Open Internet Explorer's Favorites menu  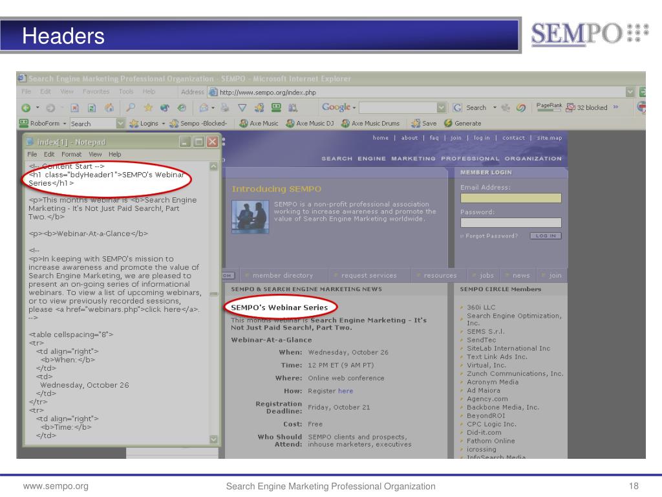tap(96, 91)
